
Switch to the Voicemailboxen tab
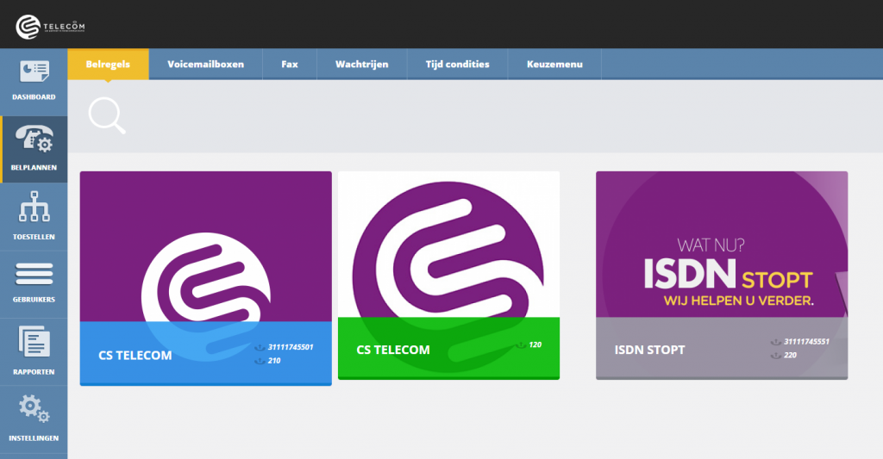coord(205,64)
